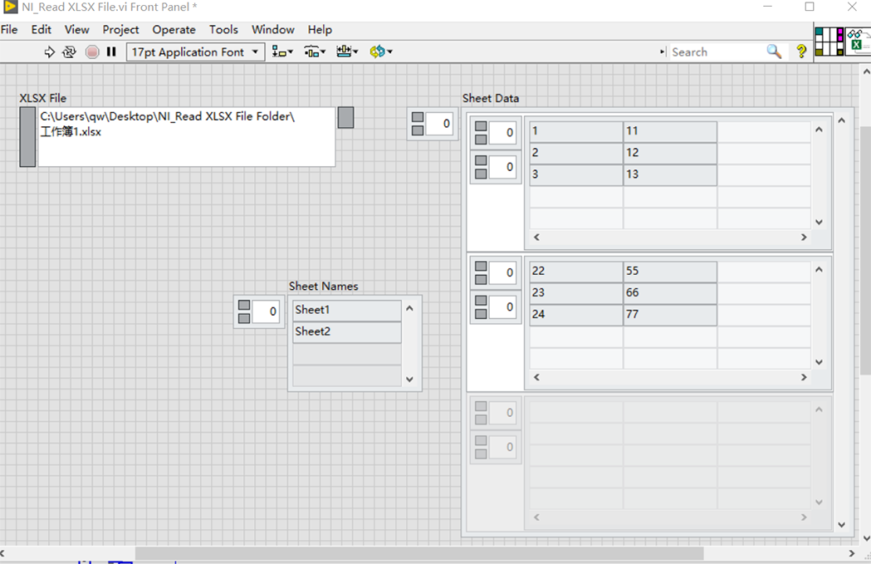Click the cell containing 55
This screenshot has height=564, width=871.
[x=670, y=271]
